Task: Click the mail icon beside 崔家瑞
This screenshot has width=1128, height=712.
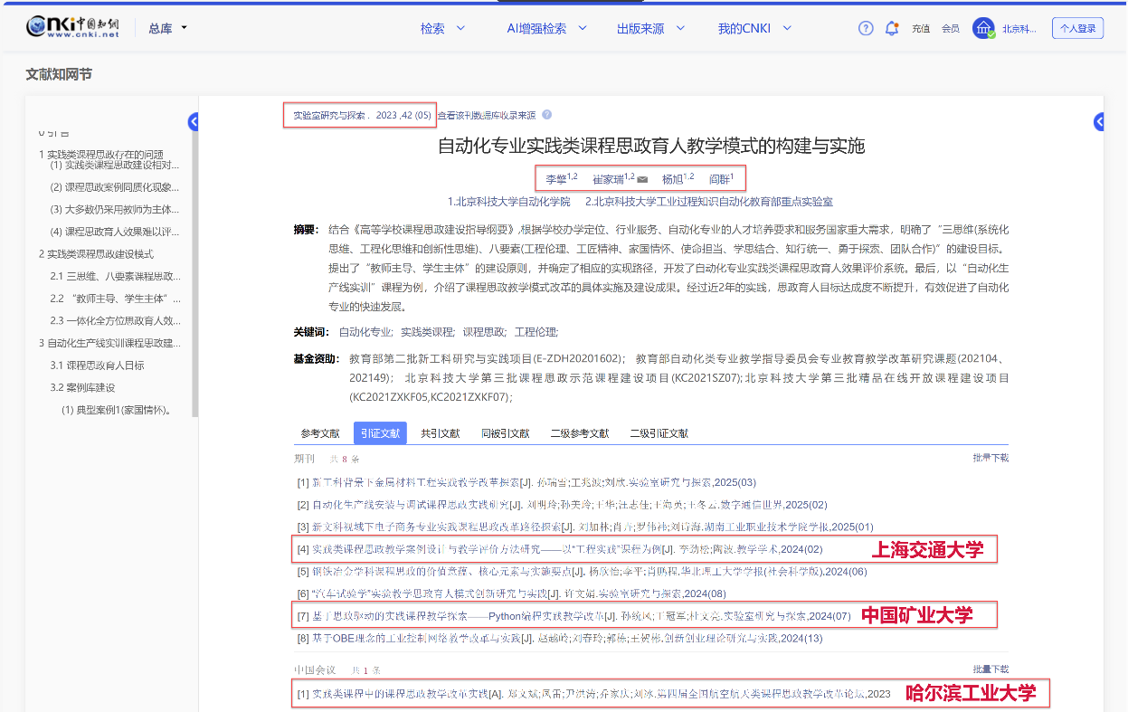Action: (x=642, y=179)
